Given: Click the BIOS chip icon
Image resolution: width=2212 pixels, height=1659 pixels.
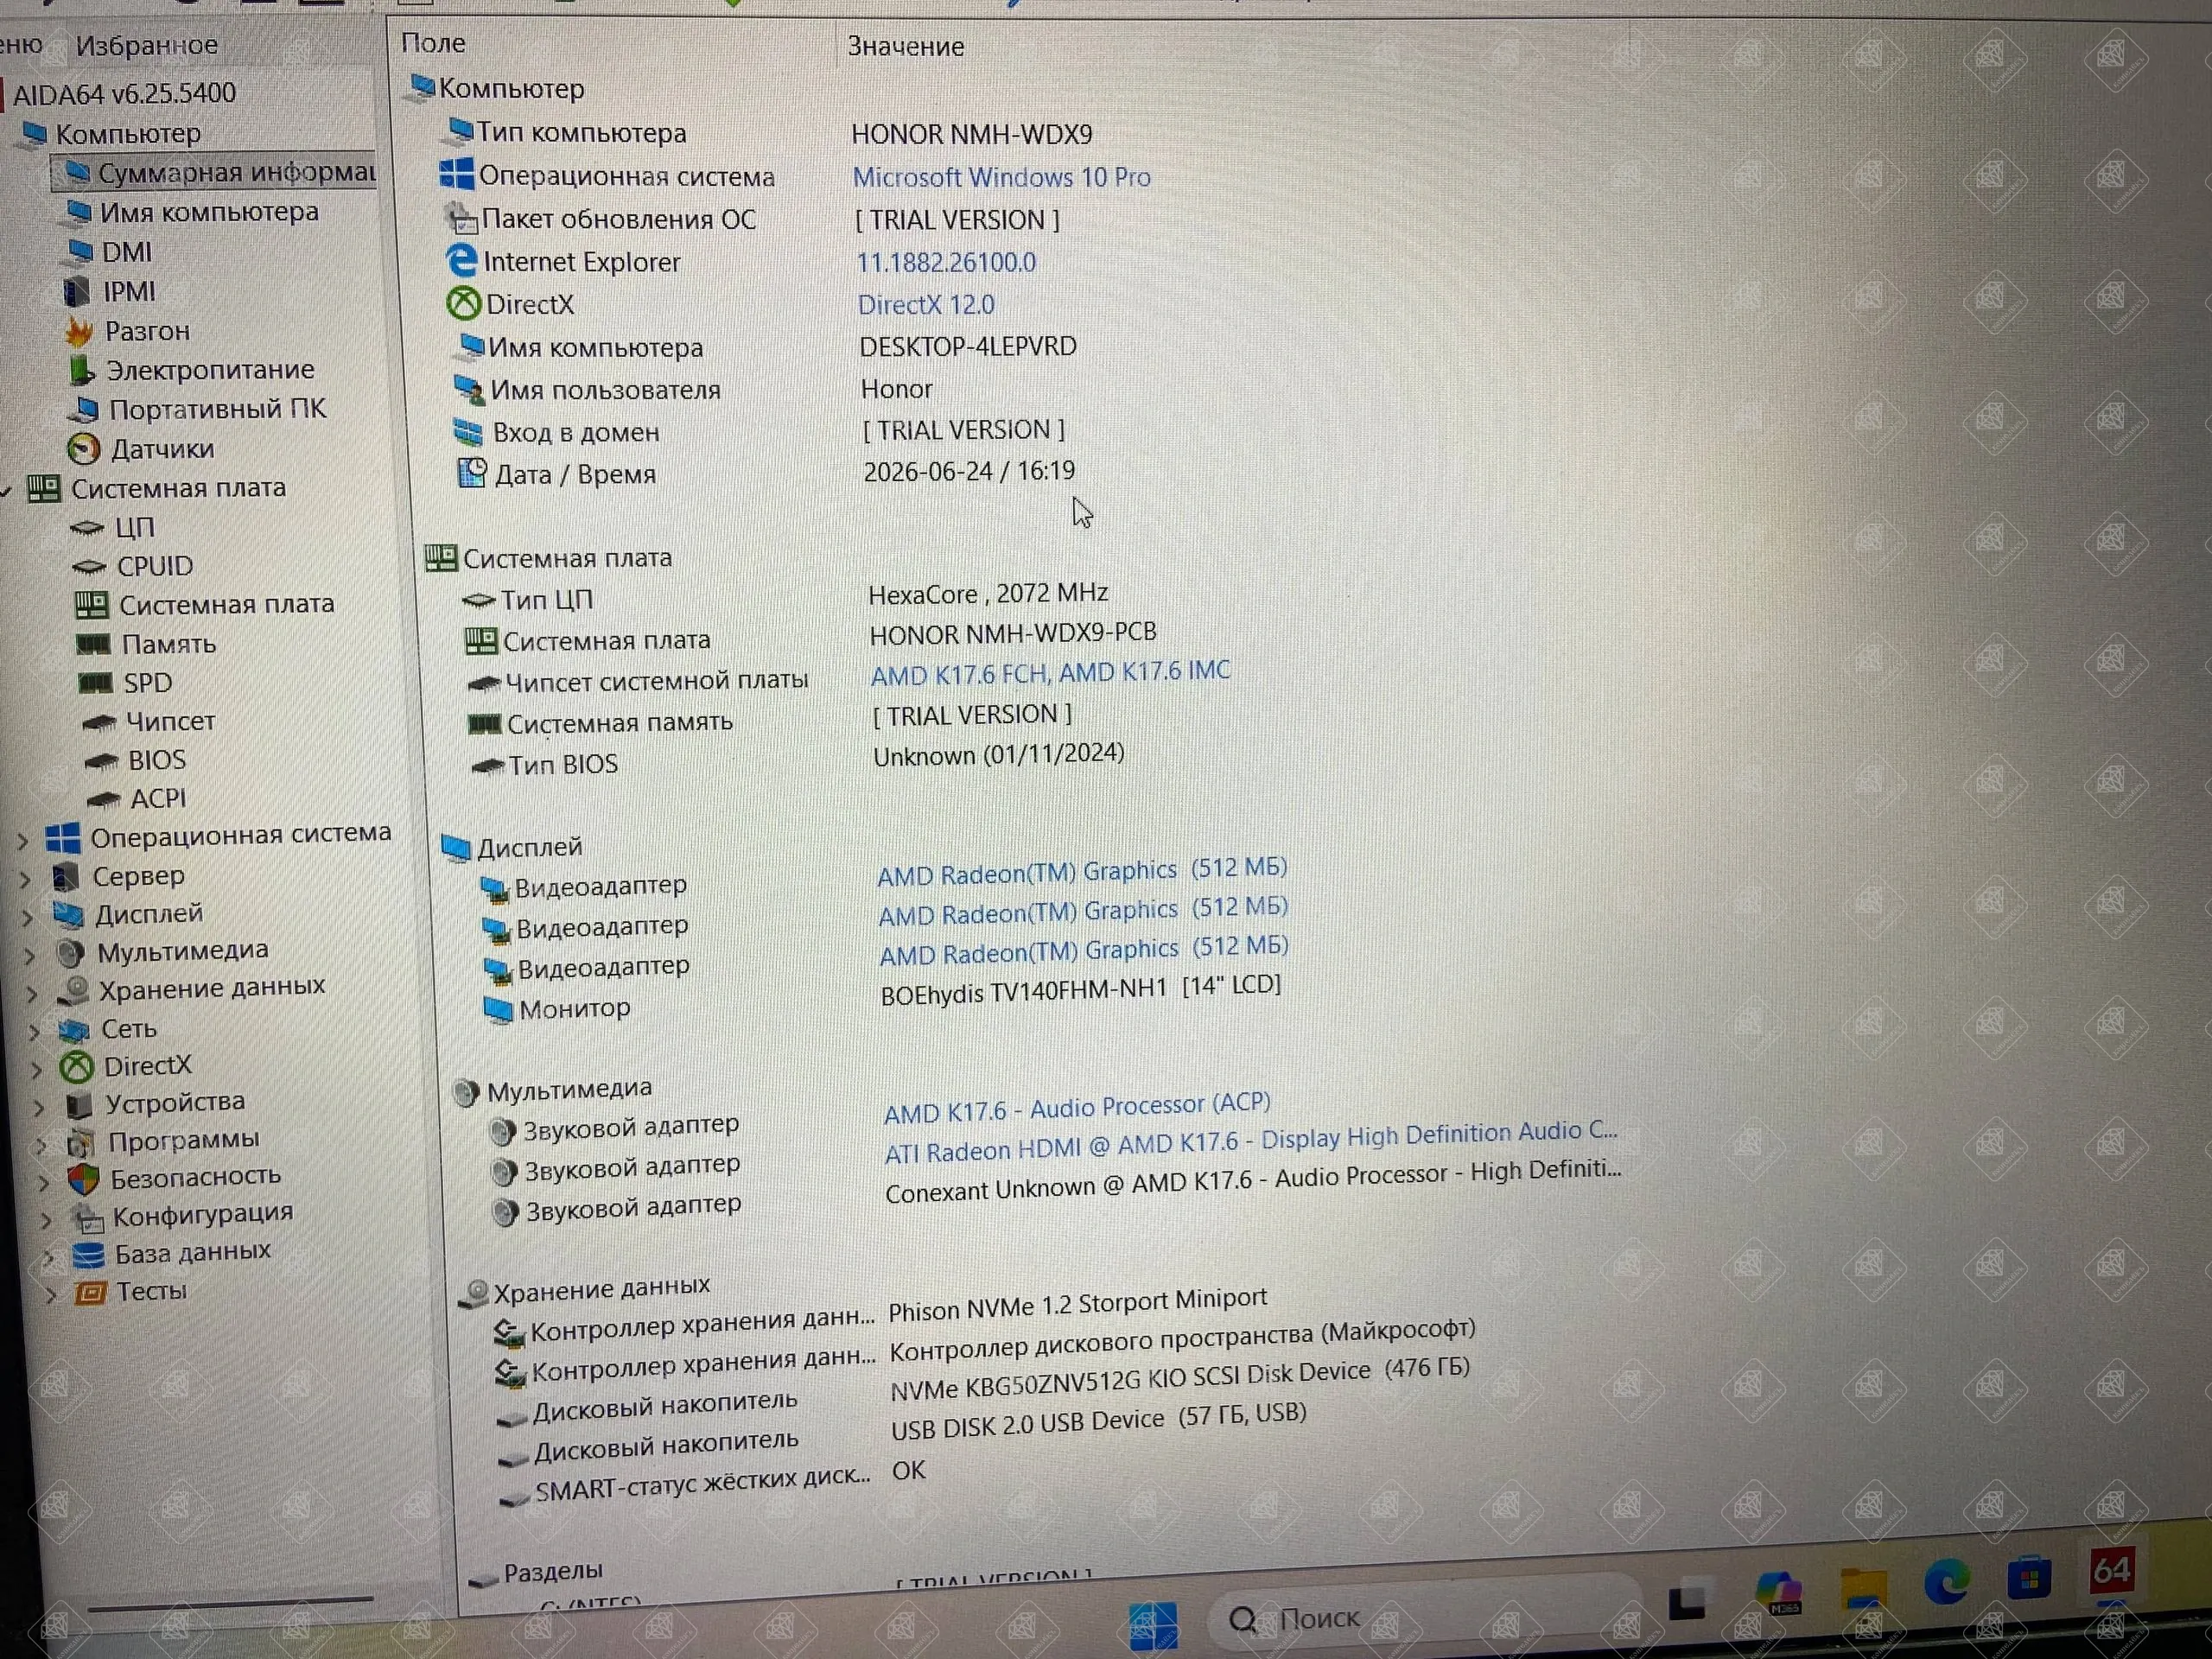Looking at the screenshot, I should point(102,761).
